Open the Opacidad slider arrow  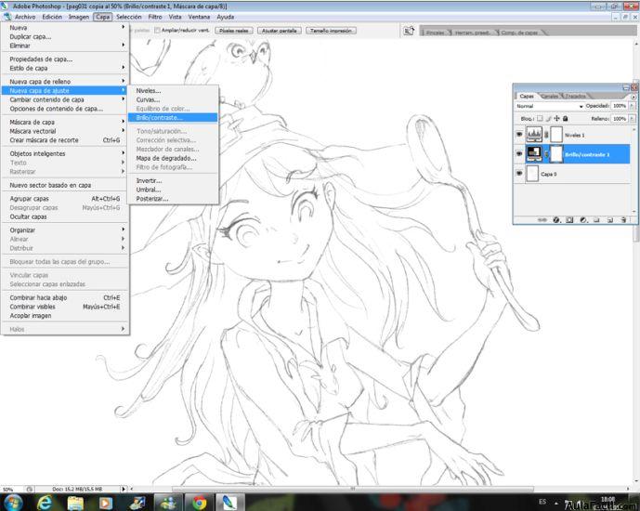click(x=632, y=106)
